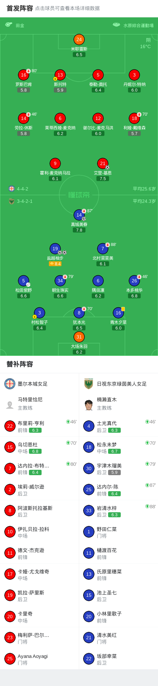Screen dimensions: 158x686
Task: Click the stadium icon beside 水原綜合運動場
Action: 116,25
